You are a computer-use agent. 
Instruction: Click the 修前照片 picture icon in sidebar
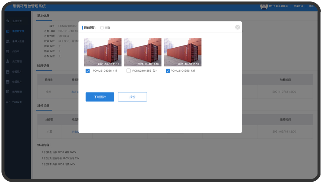[x=8, y=72]
